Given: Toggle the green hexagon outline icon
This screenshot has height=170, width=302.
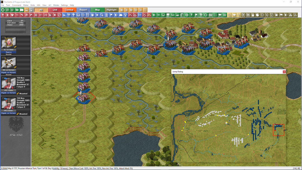Looking at the screenshot, I should pyautogui.click(x=206, y=15).
